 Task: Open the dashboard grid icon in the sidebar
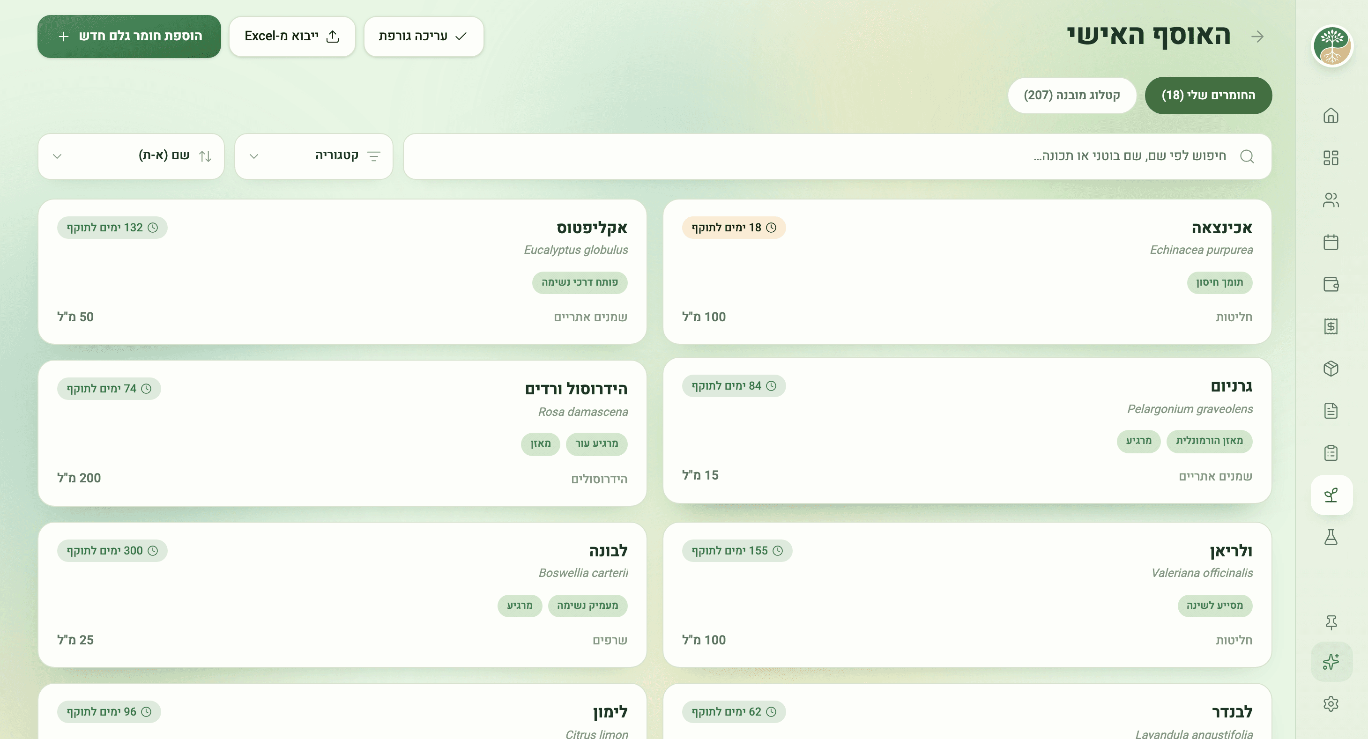[x=1331, y=158]
